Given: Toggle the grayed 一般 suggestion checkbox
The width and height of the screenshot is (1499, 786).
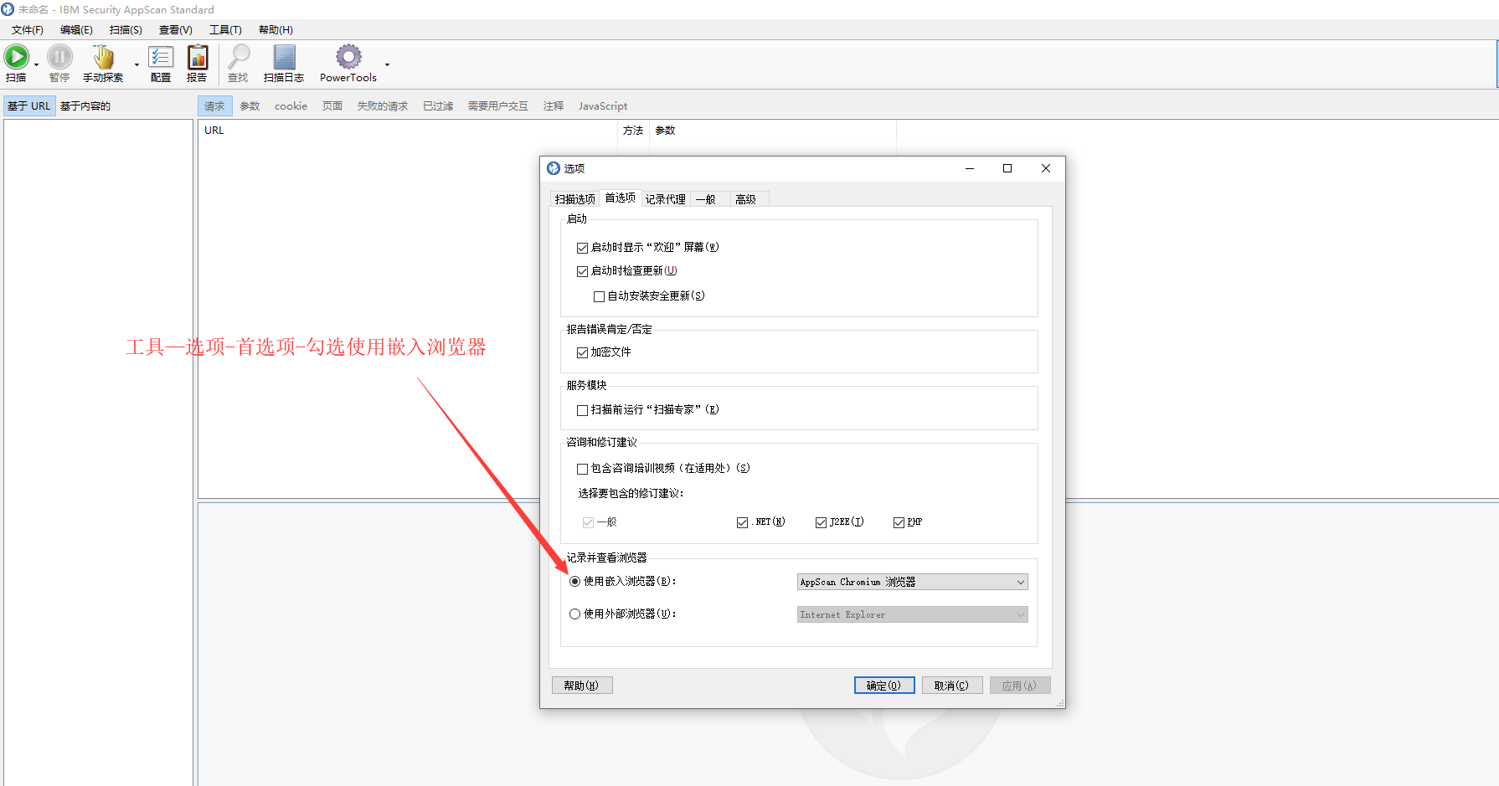Looking at the screenshot, I should 588,521.
